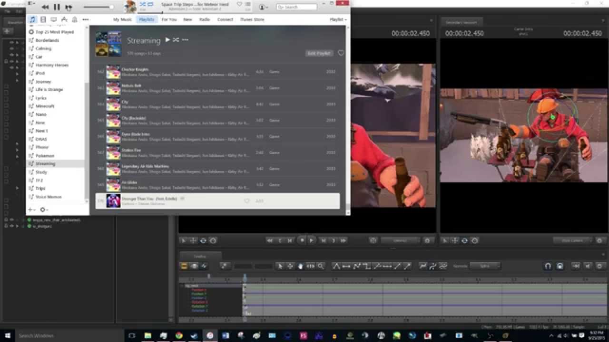609x342 pixels.
Task: Skip forward to next track in iTunes
Action: [69, 7]
